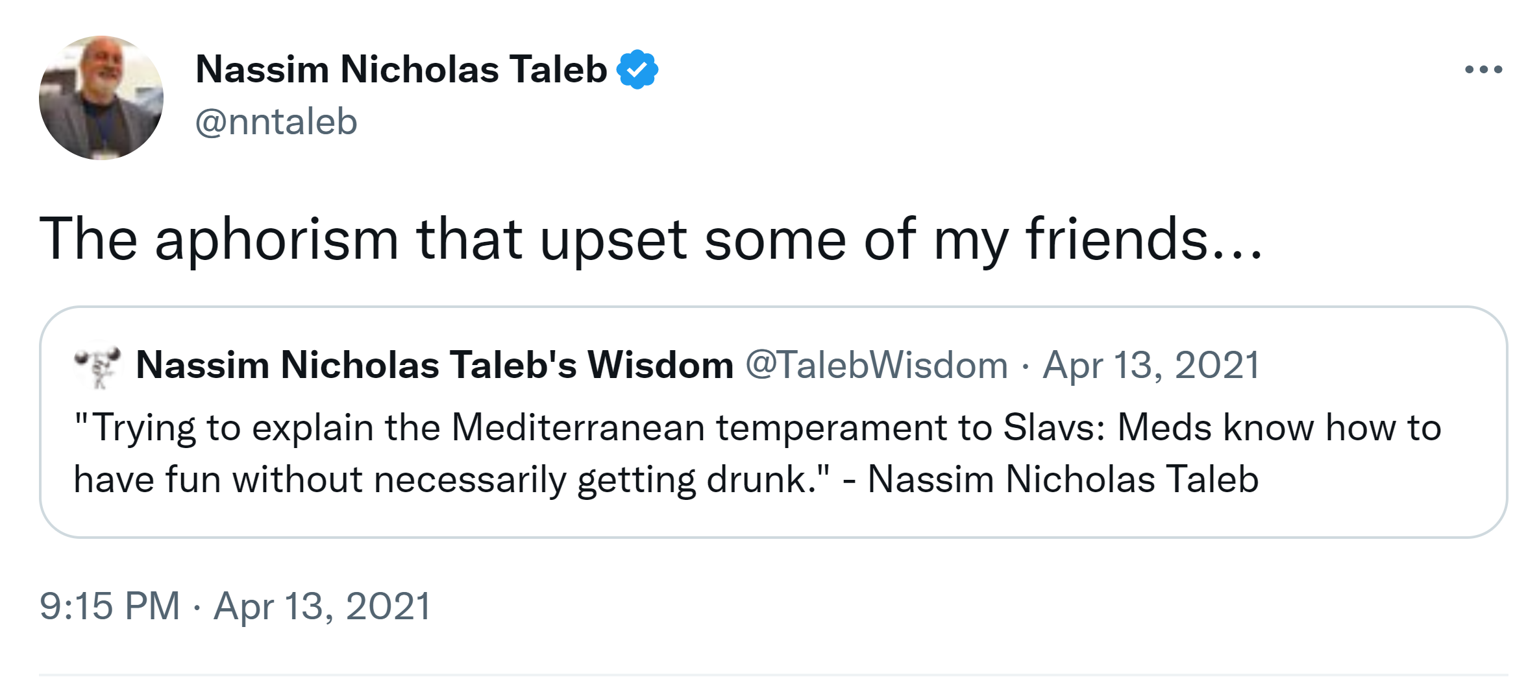
Task: Click the 'Apr 13, 2021' main tweet date
Action: pos(322,606)
